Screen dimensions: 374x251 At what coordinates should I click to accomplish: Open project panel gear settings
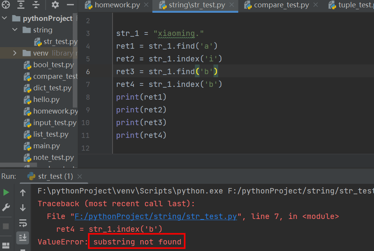coord(55,5)
